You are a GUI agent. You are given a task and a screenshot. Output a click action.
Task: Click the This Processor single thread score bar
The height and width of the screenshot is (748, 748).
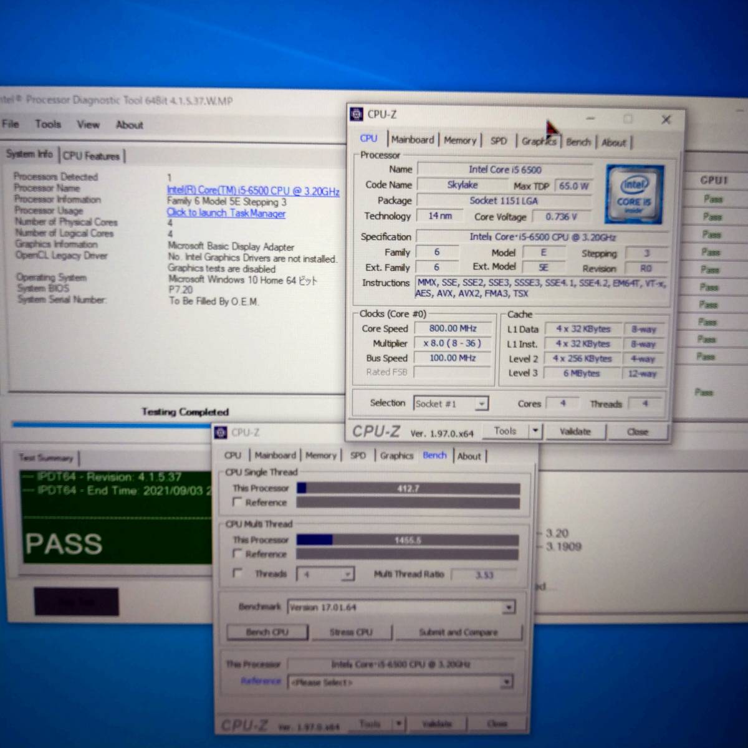[408, 489]
